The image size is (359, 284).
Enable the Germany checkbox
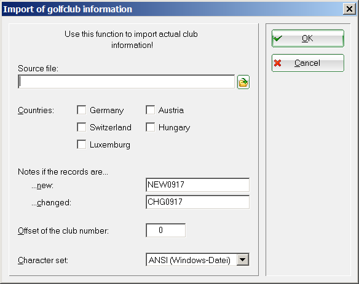[82, 110]
